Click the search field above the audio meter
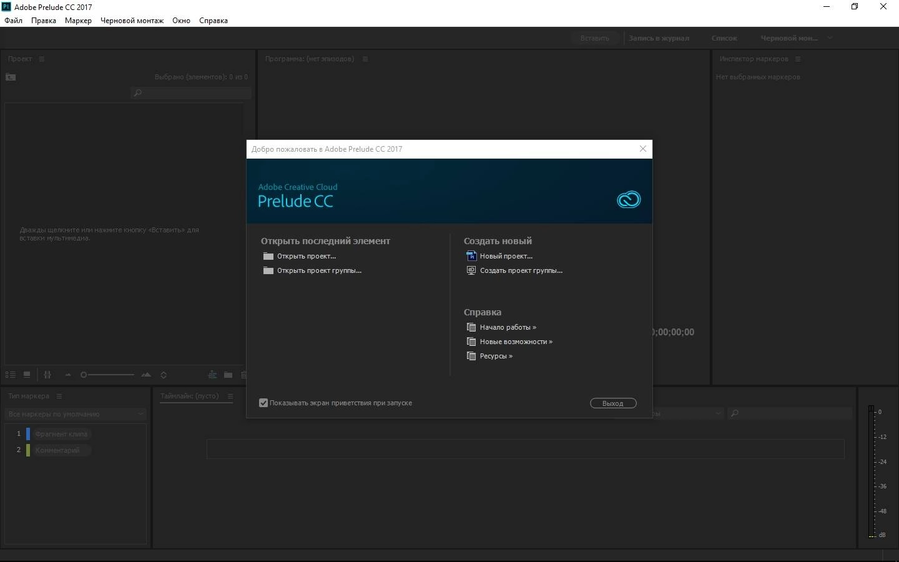The height and width of the screenshot is (562, 899). 790,413
